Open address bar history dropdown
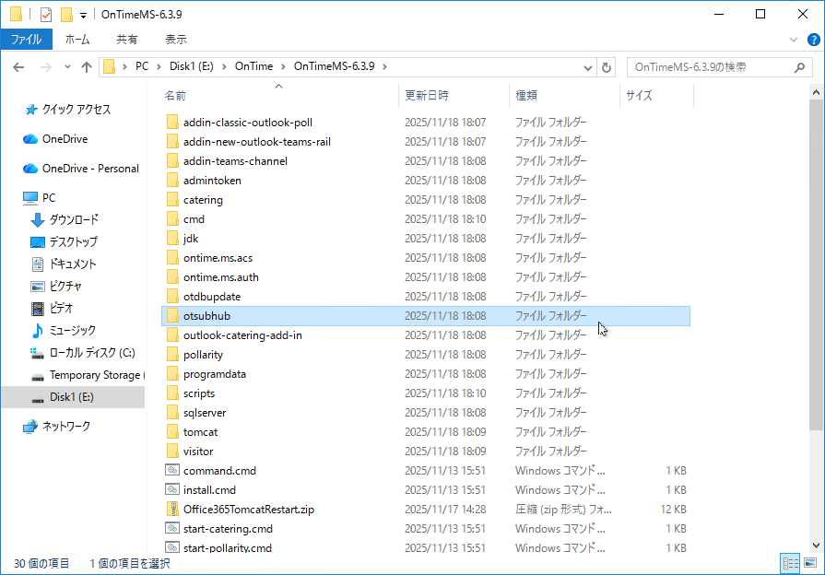 [x=589, y=67]
